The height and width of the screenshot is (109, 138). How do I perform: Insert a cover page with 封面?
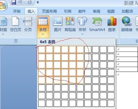click(x=3, y=24)
